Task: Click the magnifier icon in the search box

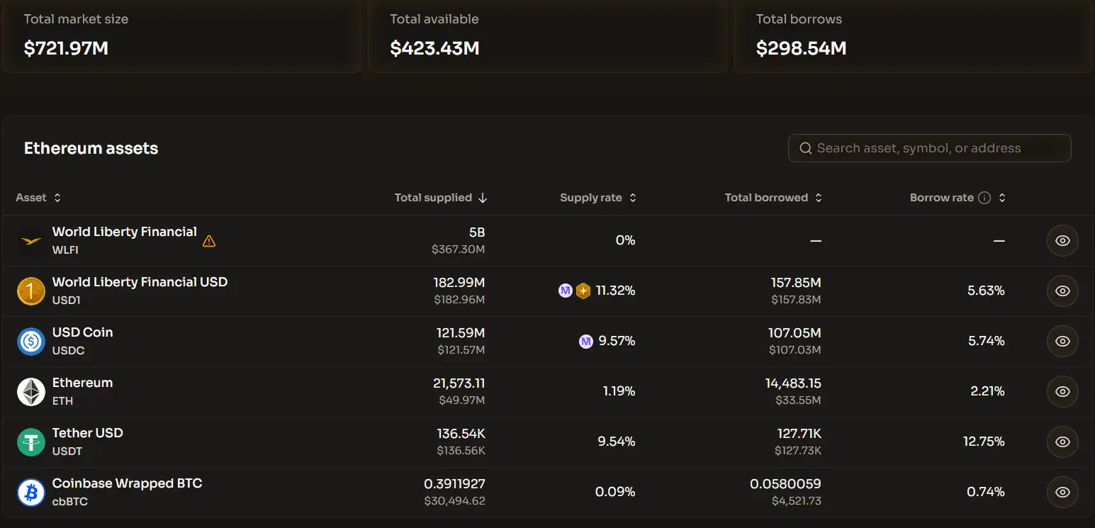Action: pyautogui.click(x=806, y=148)
